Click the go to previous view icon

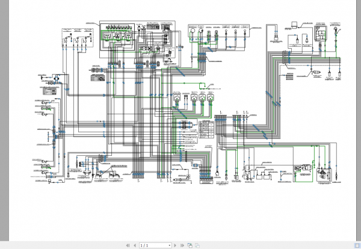pos(190,245)
